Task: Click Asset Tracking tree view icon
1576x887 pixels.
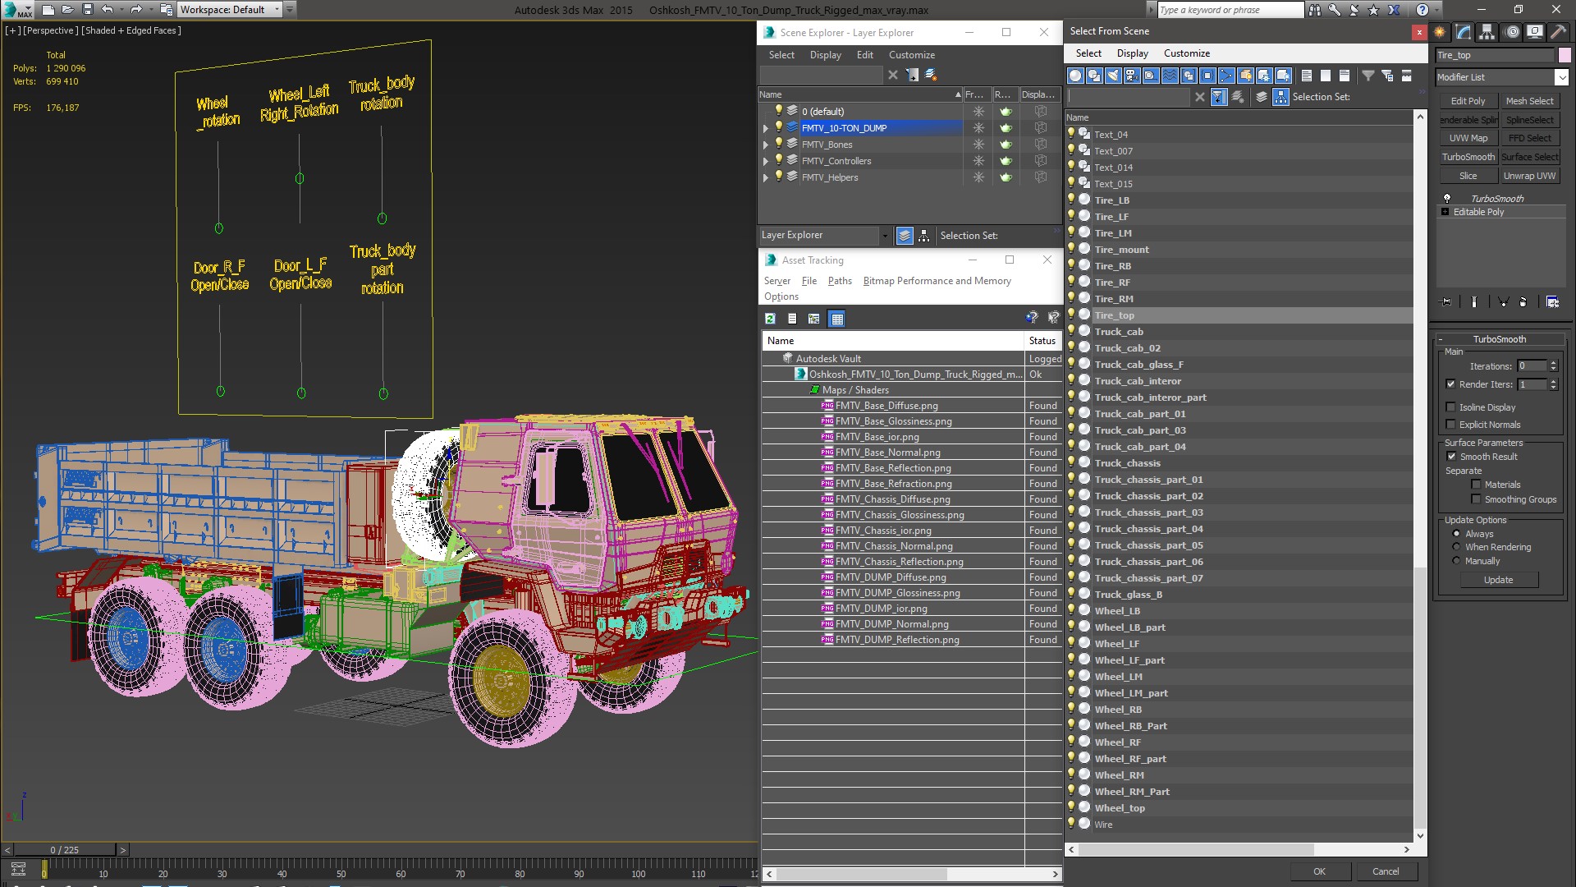Action: (x=813, y=319)
